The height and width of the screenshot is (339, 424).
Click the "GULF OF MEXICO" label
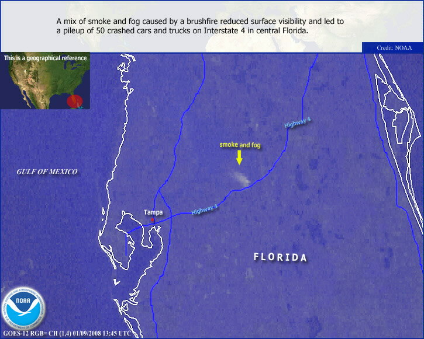tap(47, 171)
